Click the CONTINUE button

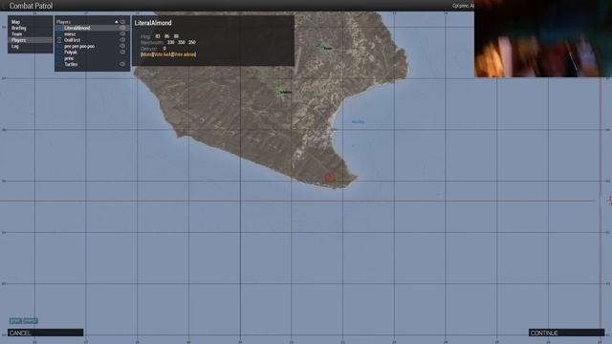[x=566, y=333]
